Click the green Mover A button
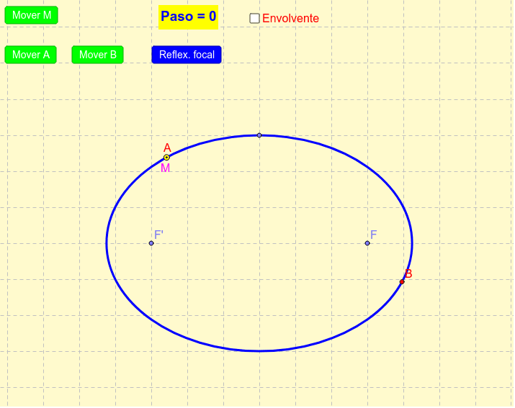 tap(30, 55)
